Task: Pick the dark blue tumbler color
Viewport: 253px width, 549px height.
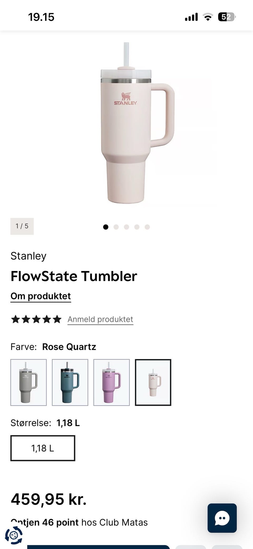Action: [70, 382]
